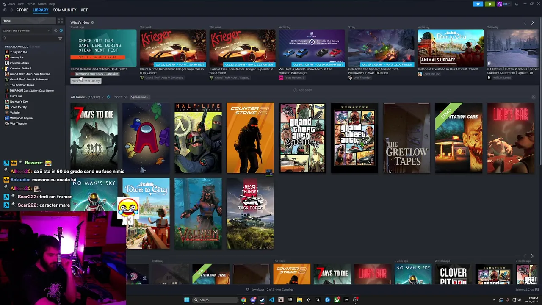Image resolution: width=542 pixels, height=305 pixels.
Task: Expand the All Games collection chevron
Action: pyautogui.click(x=102, y=97)
